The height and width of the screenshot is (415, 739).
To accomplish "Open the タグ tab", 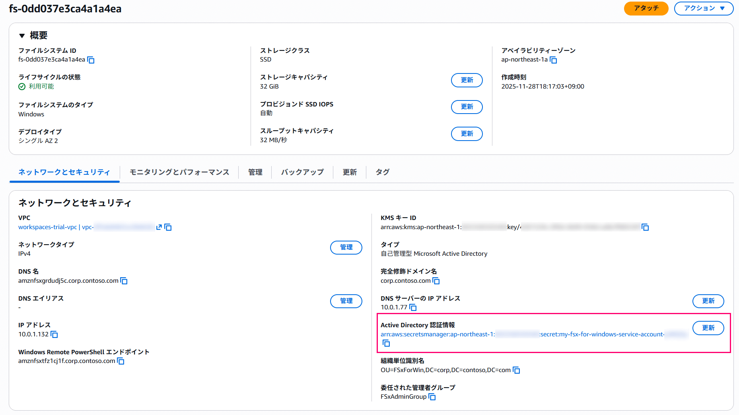I will [383, 172].
